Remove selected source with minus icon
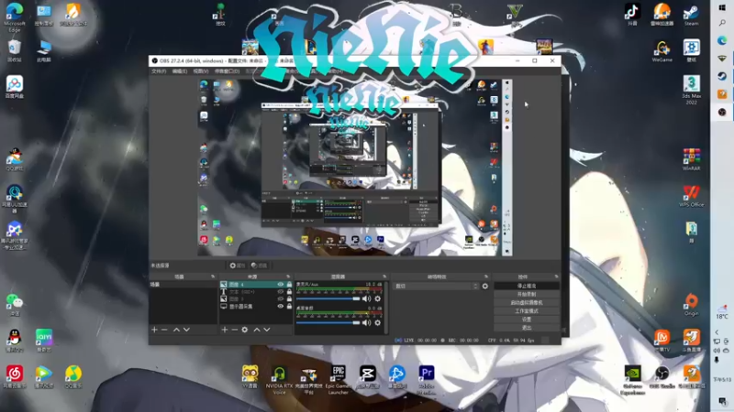 235,330
